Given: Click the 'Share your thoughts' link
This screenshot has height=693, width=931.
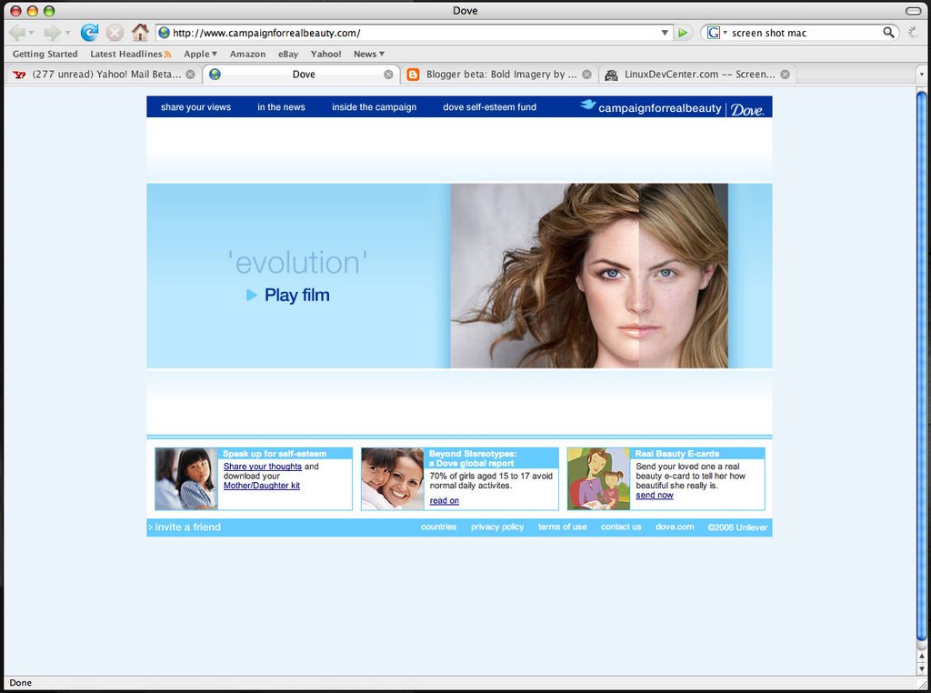Looking at the screenshot, I should point(263,467).
